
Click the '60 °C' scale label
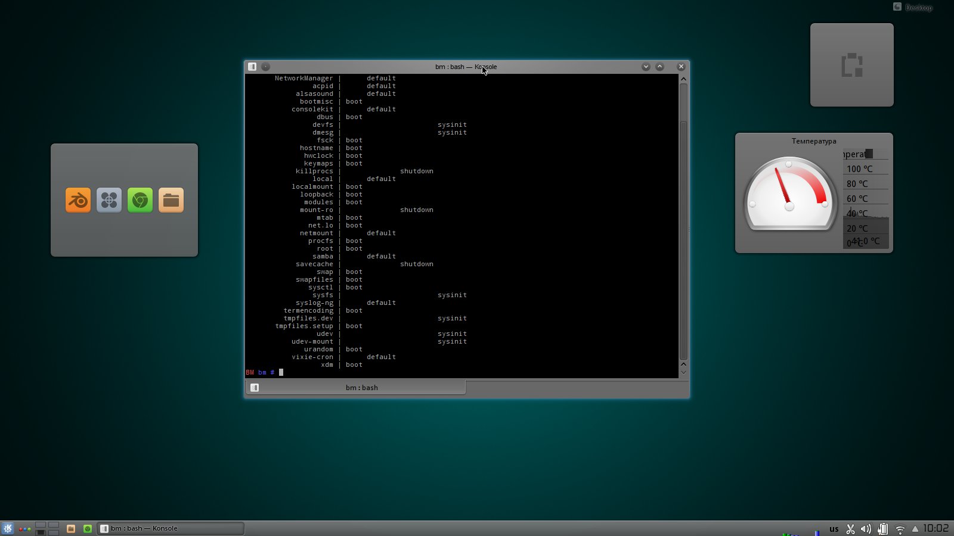857,199
